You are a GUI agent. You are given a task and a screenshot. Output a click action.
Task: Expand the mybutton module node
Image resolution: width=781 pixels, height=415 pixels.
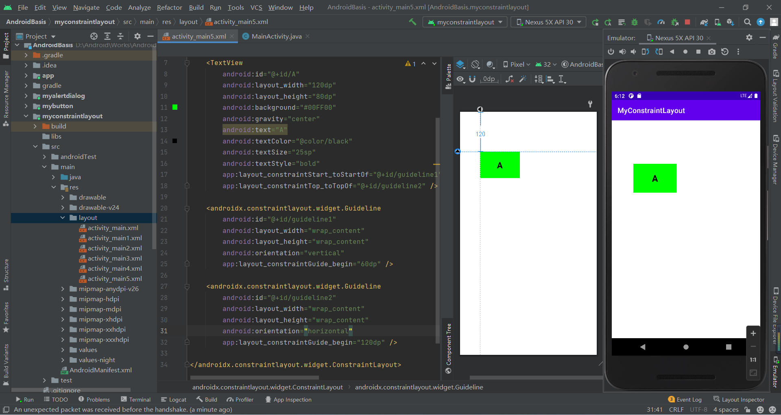[x=26, y=106]
